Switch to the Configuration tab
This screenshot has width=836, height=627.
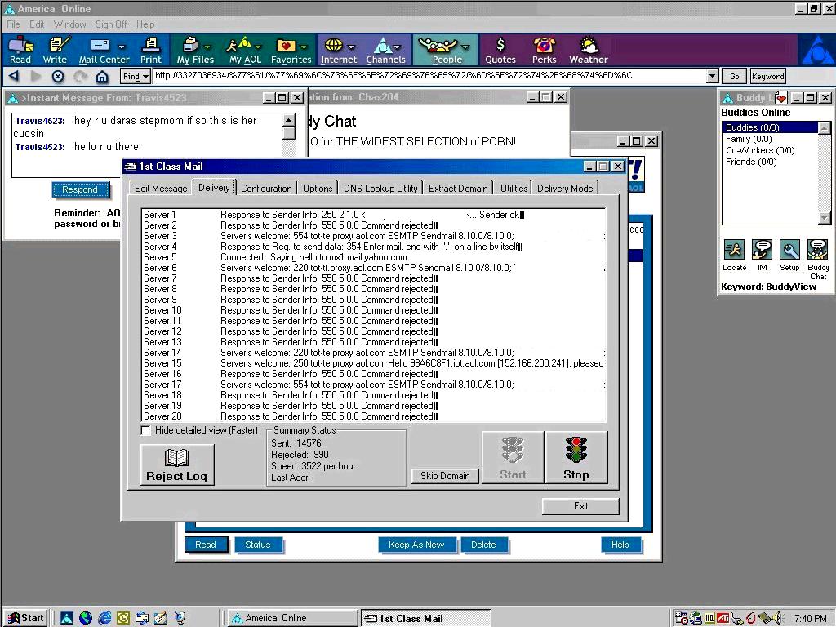pyautogui.click(x=266, y=189)
